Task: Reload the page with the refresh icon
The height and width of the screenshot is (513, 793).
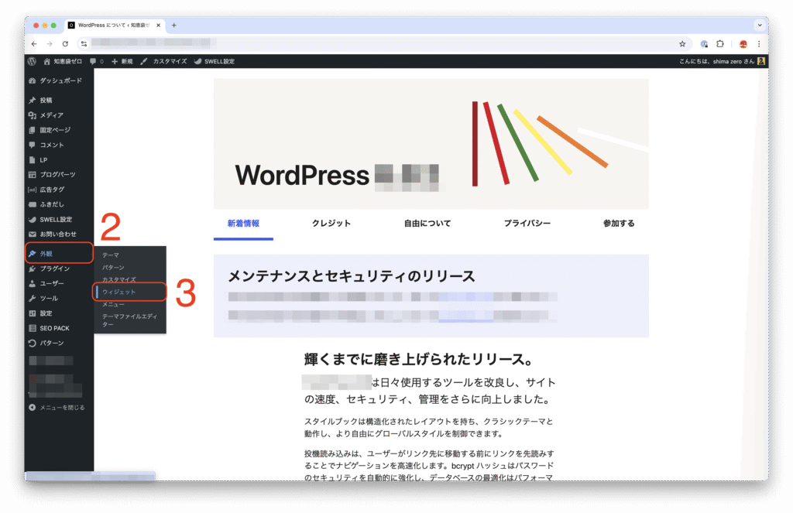Action: 65,44
